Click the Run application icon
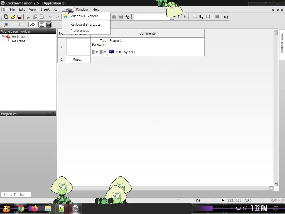The image size is (285, 214). 202,17
